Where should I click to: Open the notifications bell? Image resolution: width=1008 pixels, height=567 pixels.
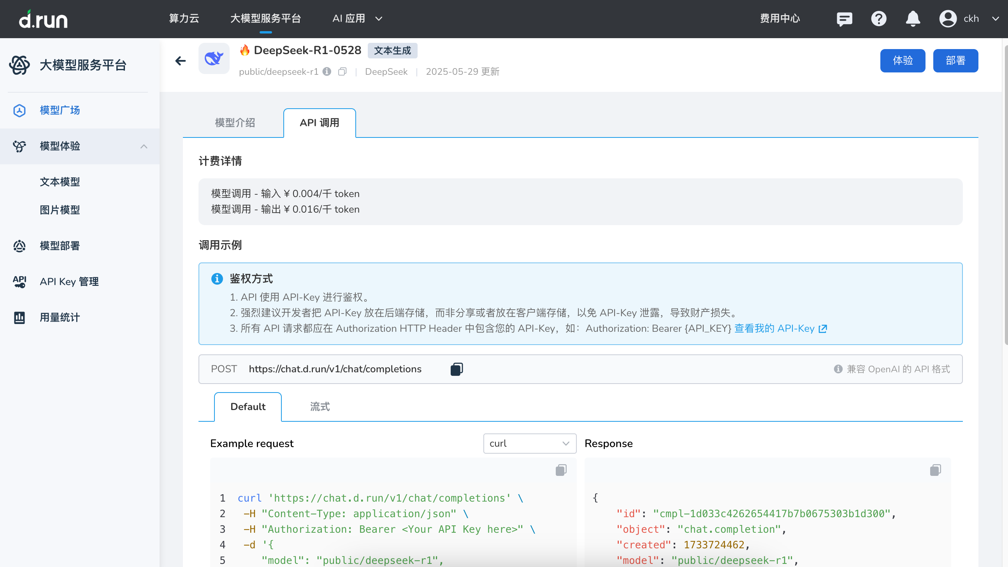click(913, 19)
